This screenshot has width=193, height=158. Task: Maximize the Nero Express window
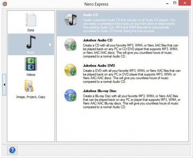click(x=175, y=3)
